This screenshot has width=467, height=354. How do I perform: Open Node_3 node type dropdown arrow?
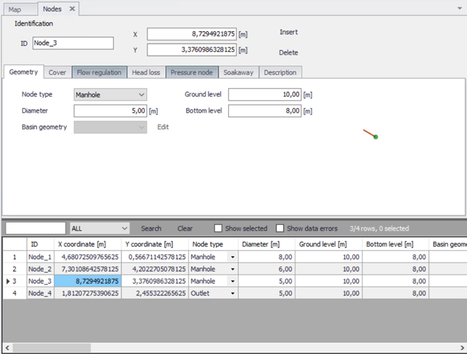tap(233, 281)
